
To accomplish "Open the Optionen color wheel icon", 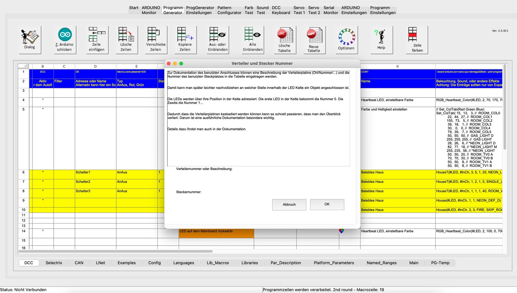I will pyautogui.click(x=346, y=39).
